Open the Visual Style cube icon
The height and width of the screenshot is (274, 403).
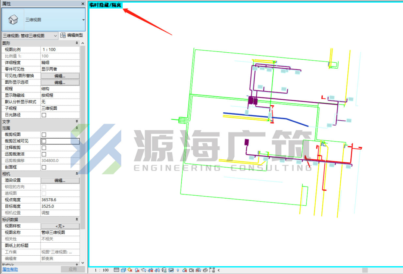(x=124, y=270)
